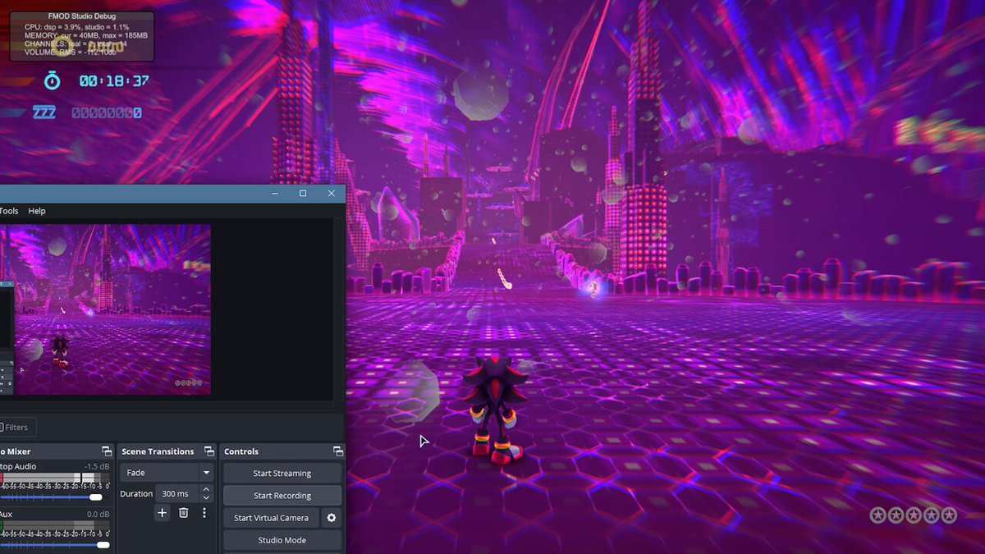Maximize the OBS window
This screenshot has height=554, width=985.
coord(303,194)
